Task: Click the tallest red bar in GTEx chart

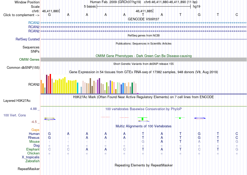Action: pos(50,84)
